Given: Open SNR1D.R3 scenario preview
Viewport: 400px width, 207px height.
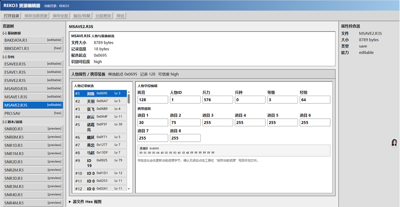Looking at the screenshot, I should point(33,145).
